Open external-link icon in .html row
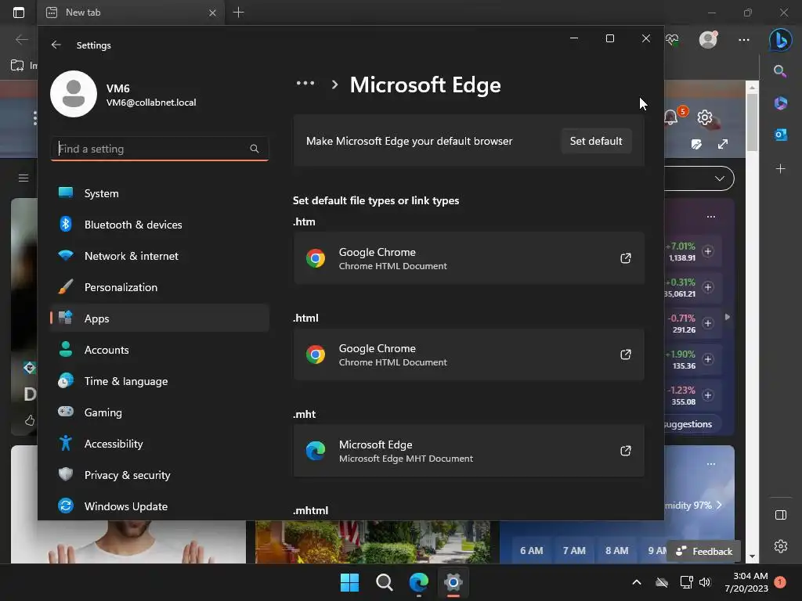Screen dimensions: 802x601 pos(626,354)
